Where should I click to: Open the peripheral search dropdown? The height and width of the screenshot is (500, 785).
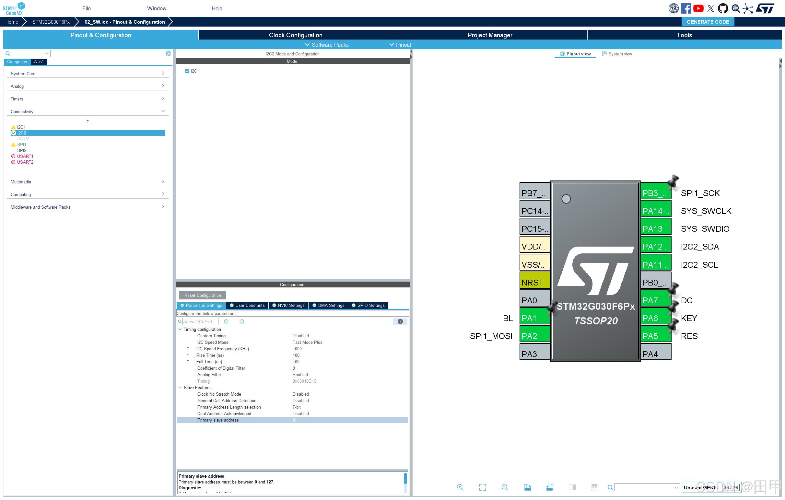coord(47,53)
